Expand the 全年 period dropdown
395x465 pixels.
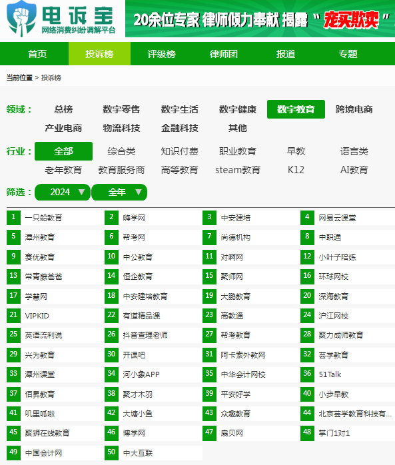(x=119, y=192)
